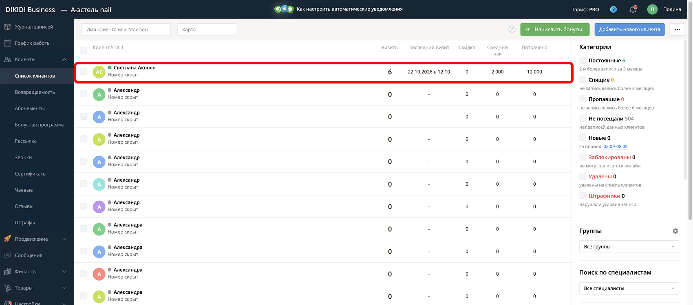Viewport: 693px width, 305px height.
Task: Check the Удалены category checkbox
Action: click(x=583, y=176)
